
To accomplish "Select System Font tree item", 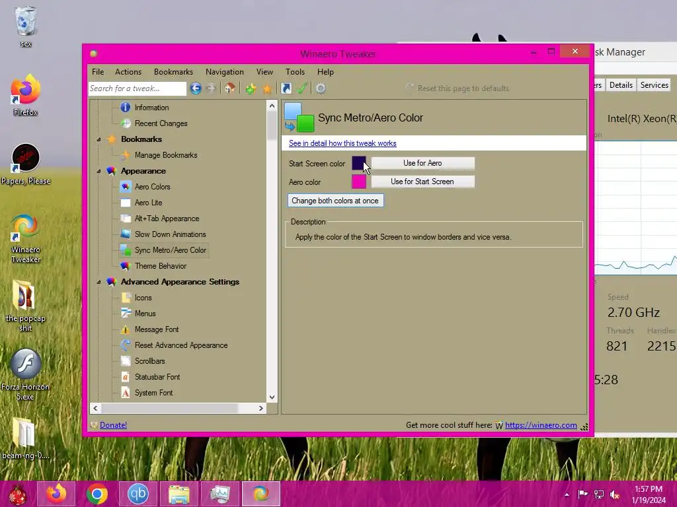I will [153, 393].
